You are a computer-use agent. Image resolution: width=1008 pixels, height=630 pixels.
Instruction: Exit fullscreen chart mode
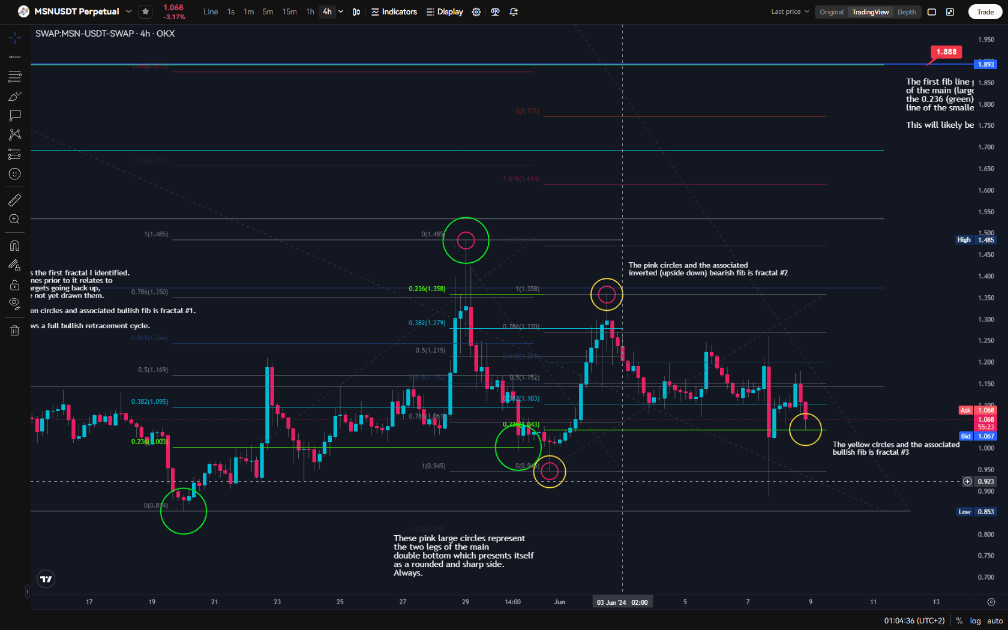(x=950, y=12)
